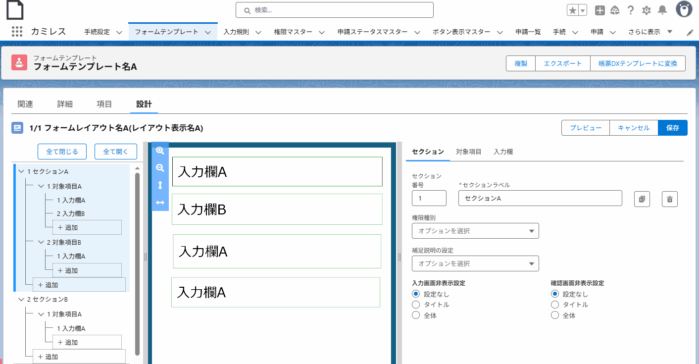
Task: Open the 申請一覧 navigation tab
Action: (528, 32)
